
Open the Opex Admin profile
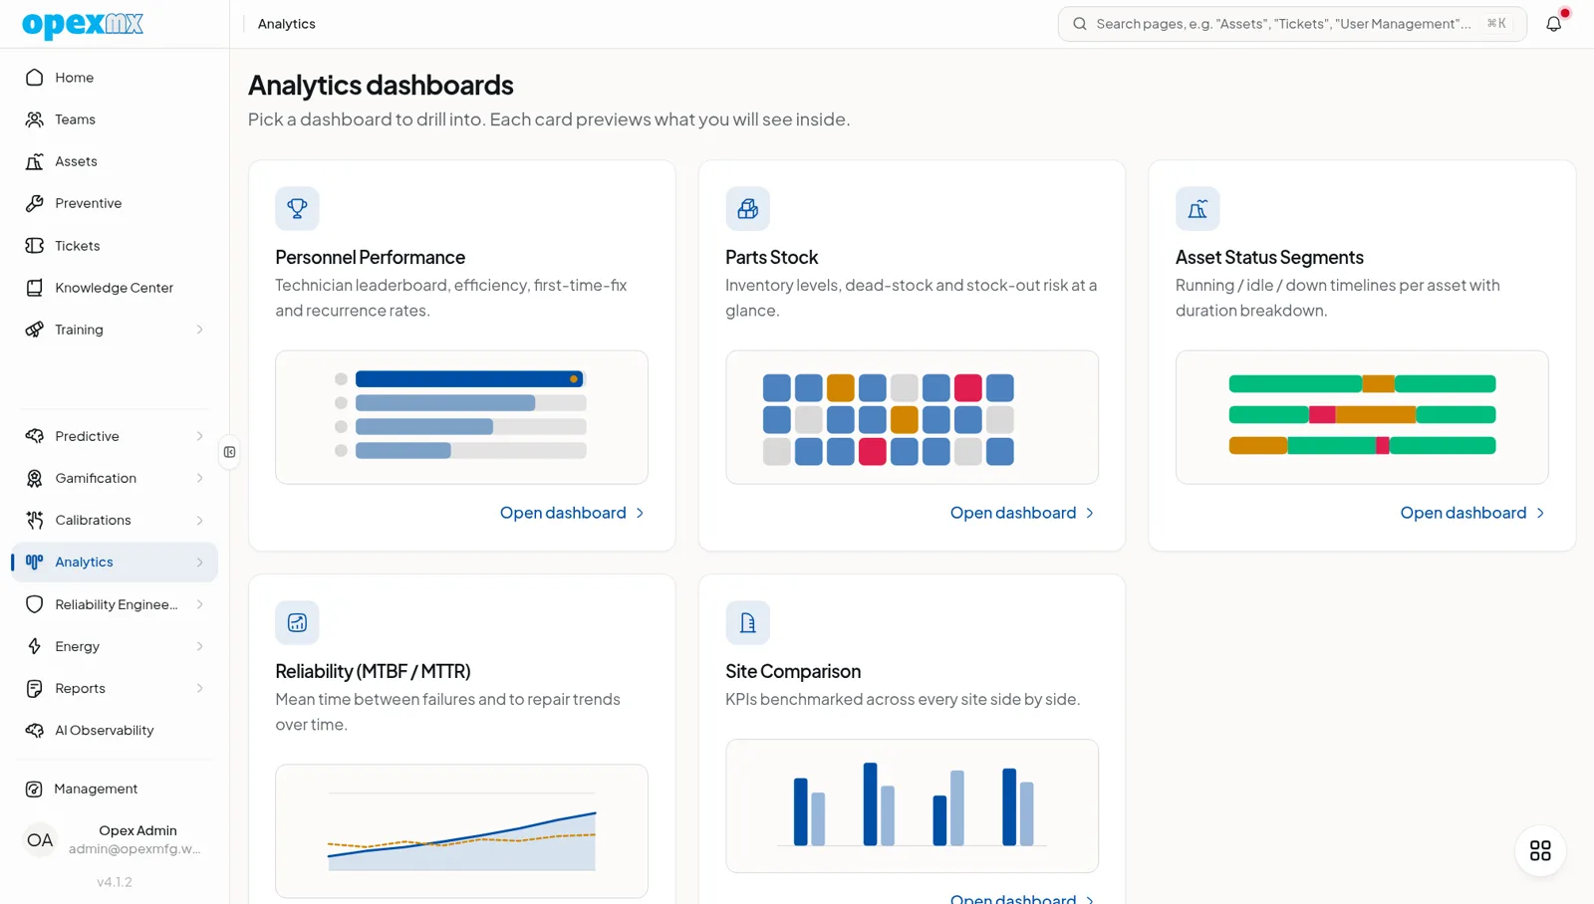[115, 839]
